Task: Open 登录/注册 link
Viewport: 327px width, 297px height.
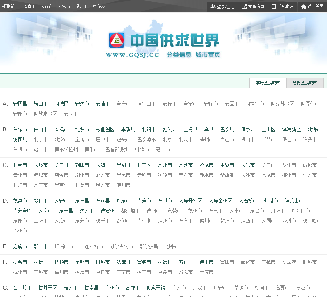Action: (226, 7)
